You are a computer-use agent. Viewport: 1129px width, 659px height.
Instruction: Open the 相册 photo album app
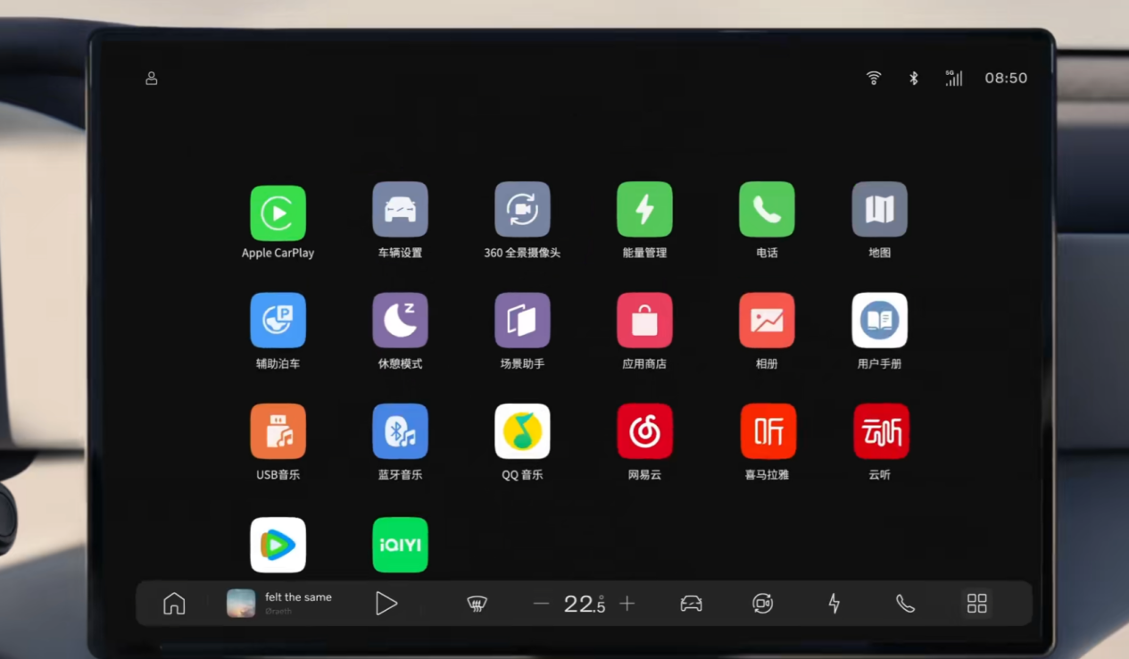click(767, 320)
